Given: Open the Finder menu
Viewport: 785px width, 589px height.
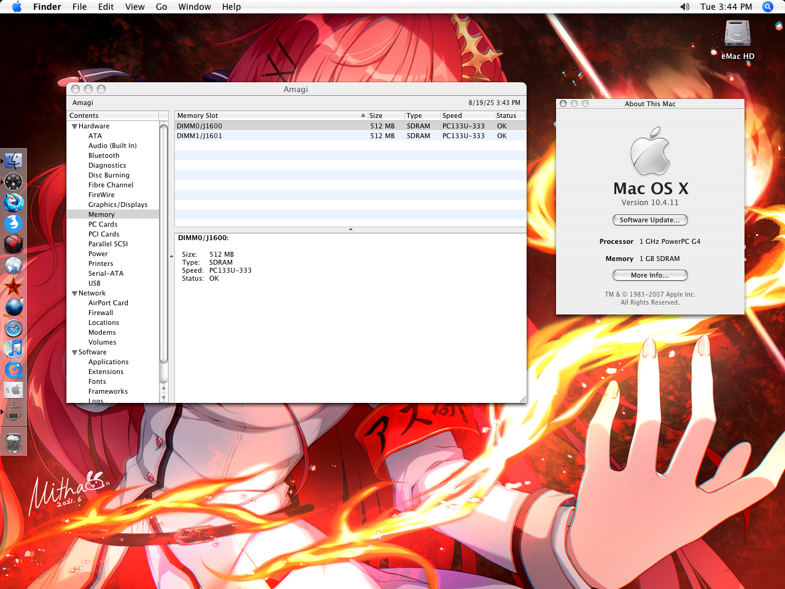Looking at the screenshot, I should pyautogui.click(x=47, y=7).
